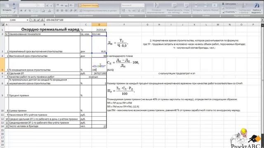The width and height of the screenshot is (264, 148).
Task: Decrease decimal places
Action: coord(143,11)
